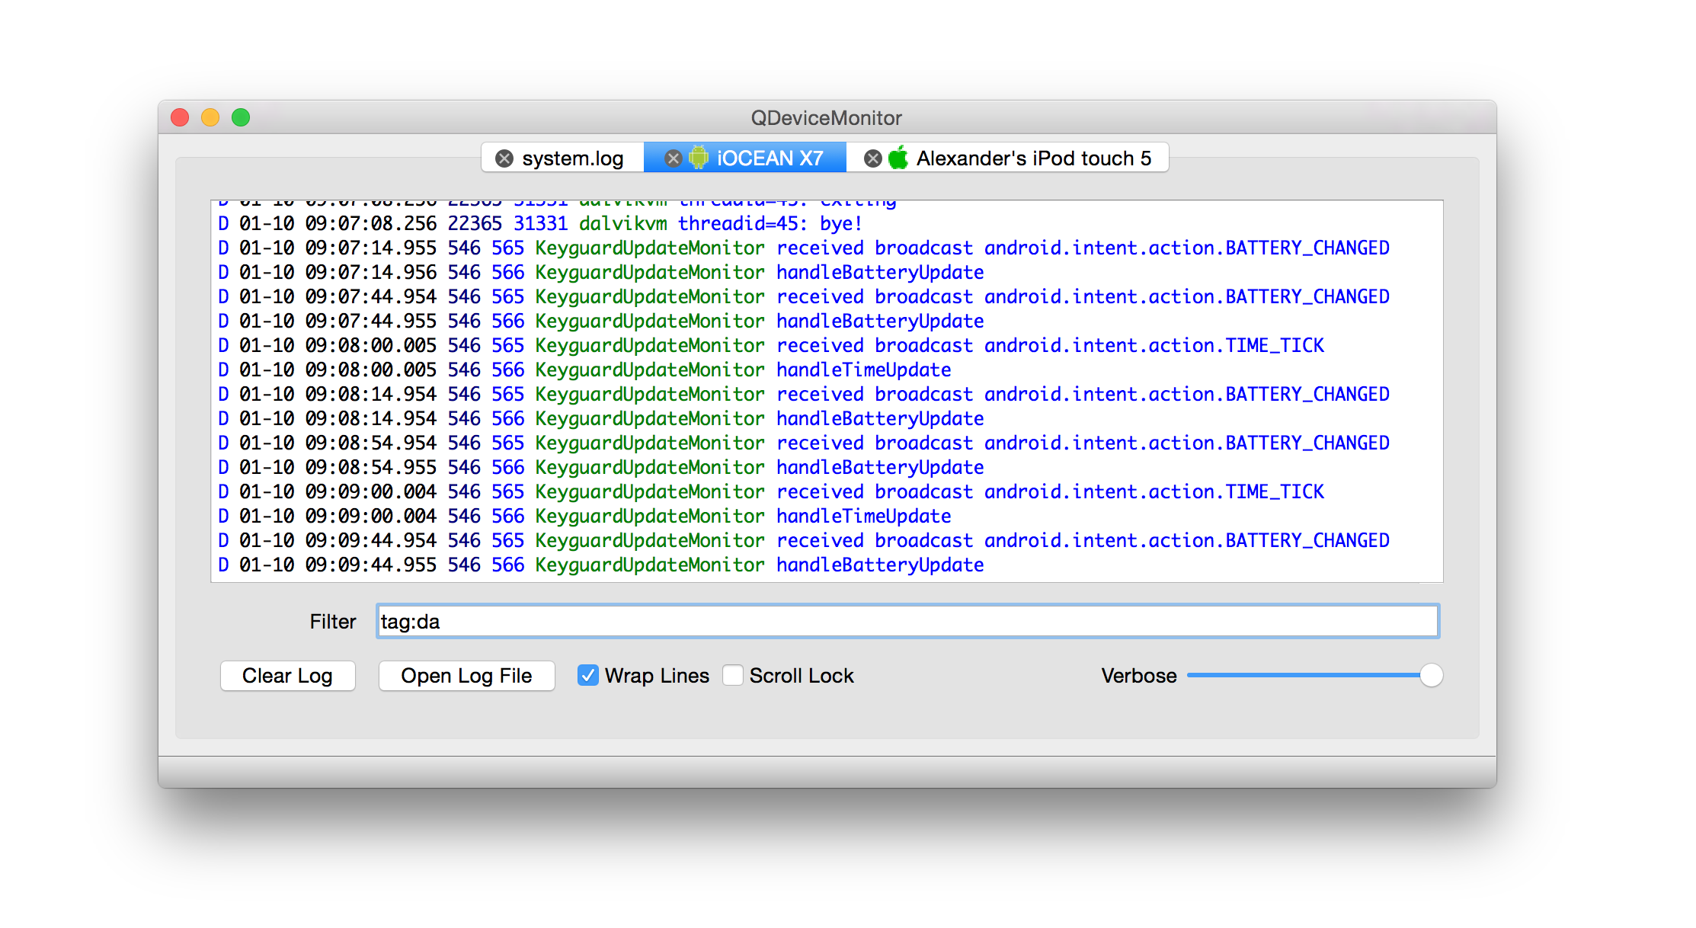
Task: Click the 09:09:00.004 TIME_TICK log line
Action: pyautogui.click(x=770, y=491)
